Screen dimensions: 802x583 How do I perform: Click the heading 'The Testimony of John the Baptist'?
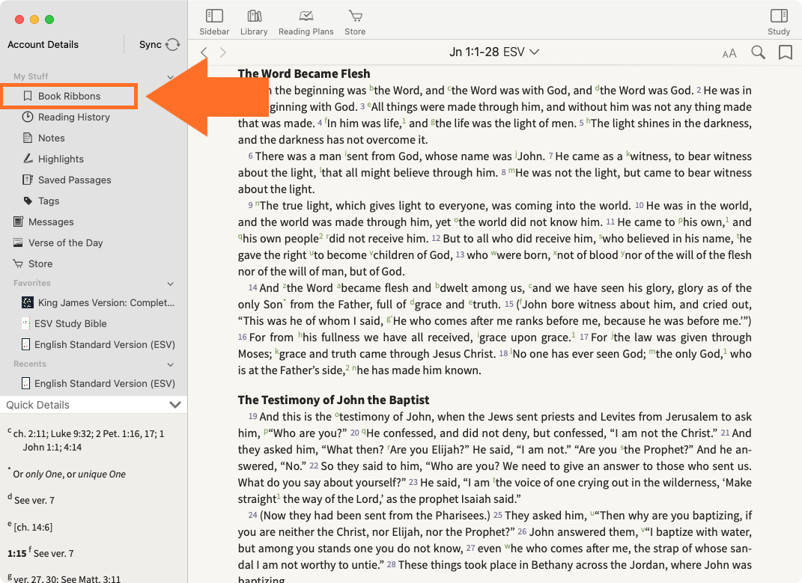[333, 400]
